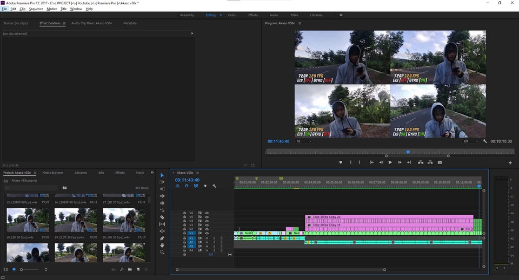This screenshot has height=280, width=519.
Task: Open the 1/8 playback resolution dropdown
Action: click(x=470, y=141)
